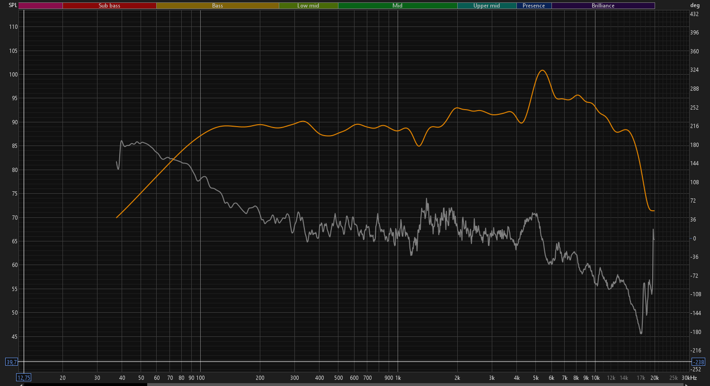The width and height of the screenshot is (710, 386).
Task: Click the Brilliance band label
Action: (x=603, y=6)
